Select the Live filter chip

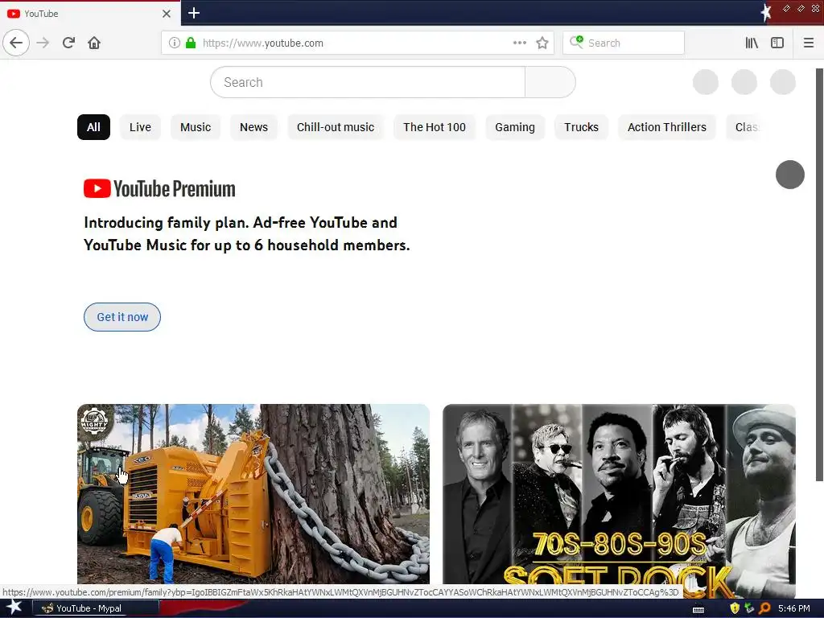pyautogui.click(x=140, y=127)
